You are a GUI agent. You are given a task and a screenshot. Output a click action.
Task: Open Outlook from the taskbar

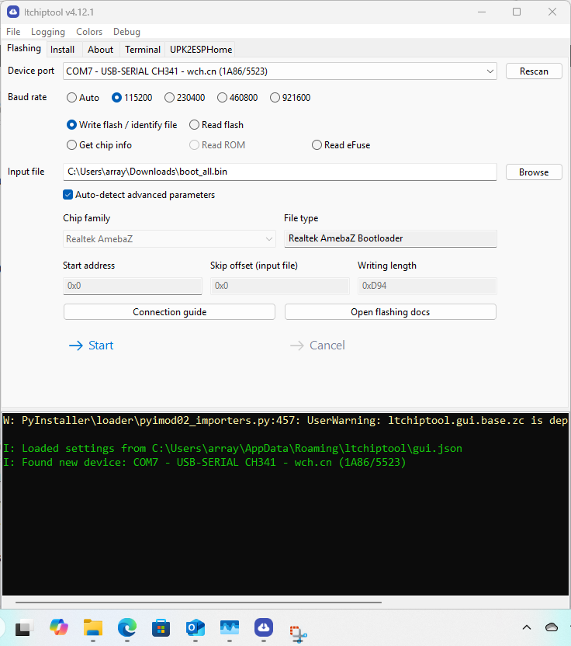click(196, 627)
